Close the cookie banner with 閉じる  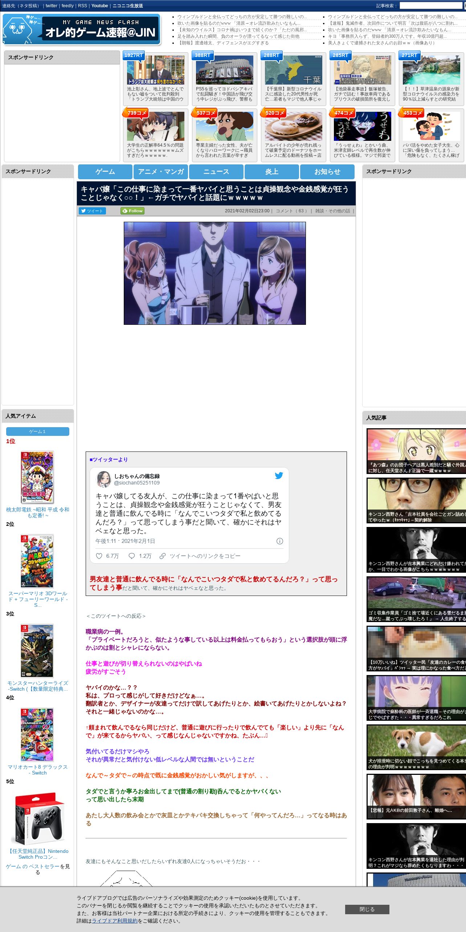367,909
